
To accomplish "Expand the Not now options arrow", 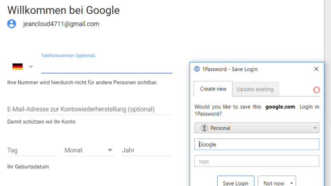I will (x=292, y=183).
